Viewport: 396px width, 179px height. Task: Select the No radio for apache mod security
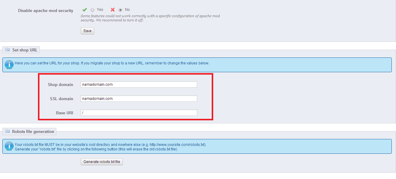(120, 9)
